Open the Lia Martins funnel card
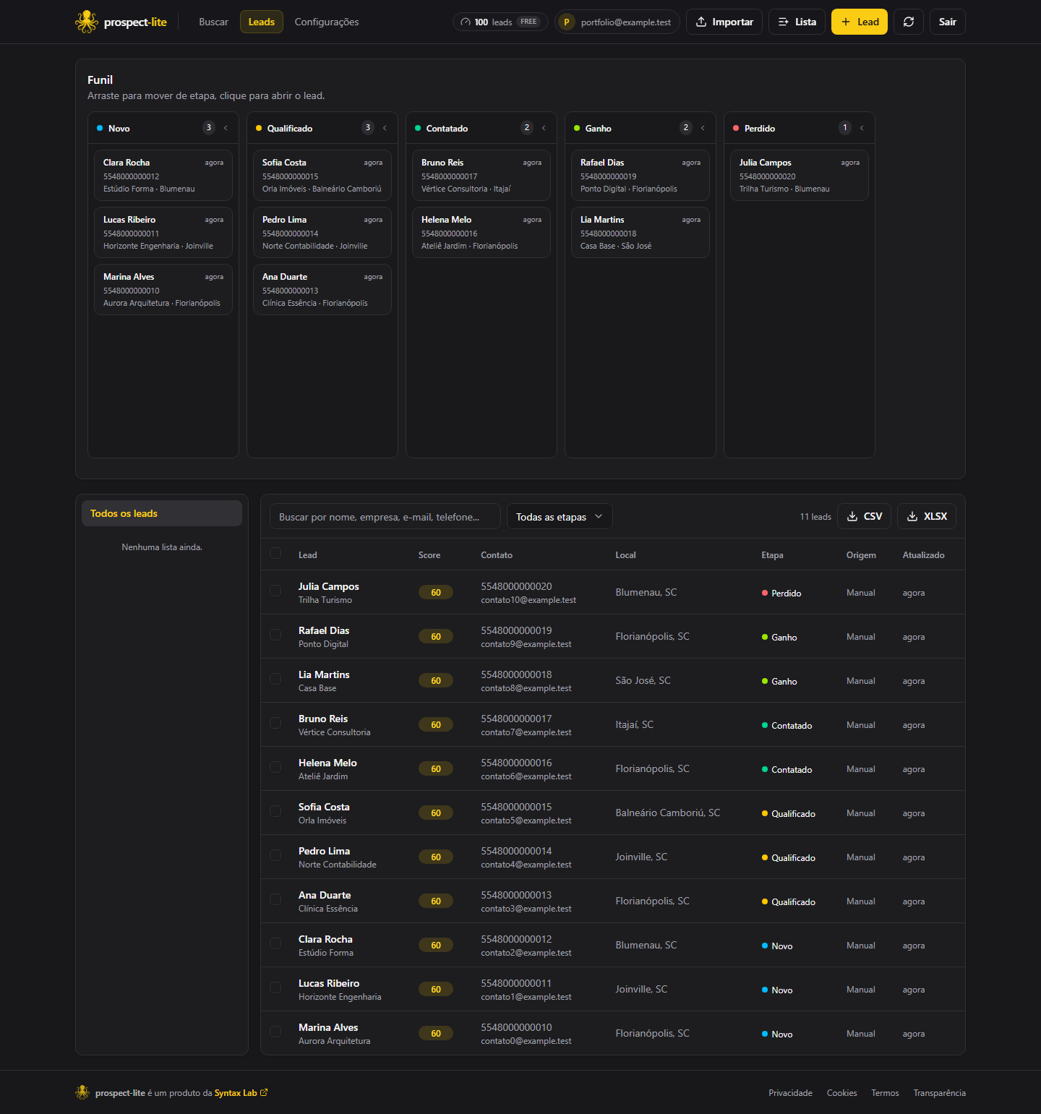This screenshot has width=1041, height=1114. [x=641, y=232]
